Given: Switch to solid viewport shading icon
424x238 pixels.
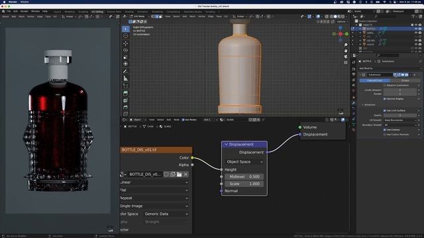Looking at the screenshot, I should tap(335, 17).
